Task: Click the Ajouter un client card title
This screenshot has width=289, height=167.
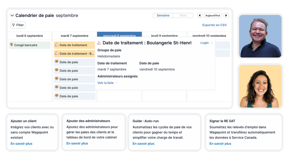Action: click(x=23, y=121)
